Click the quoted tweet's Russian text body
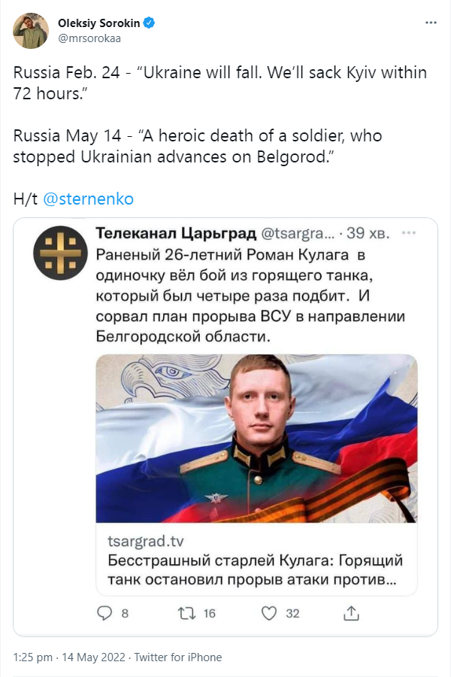451x677 pixels. [250, 296]
